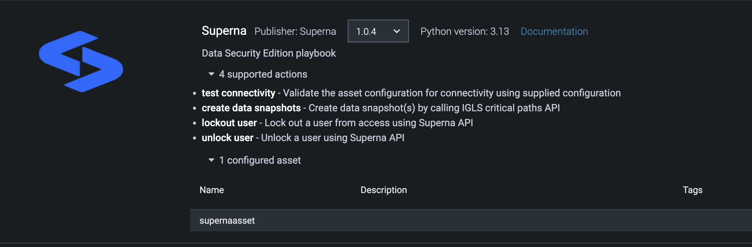Click the Superna app title
This screenshot has width=752, height=247.
click(224, 31)
